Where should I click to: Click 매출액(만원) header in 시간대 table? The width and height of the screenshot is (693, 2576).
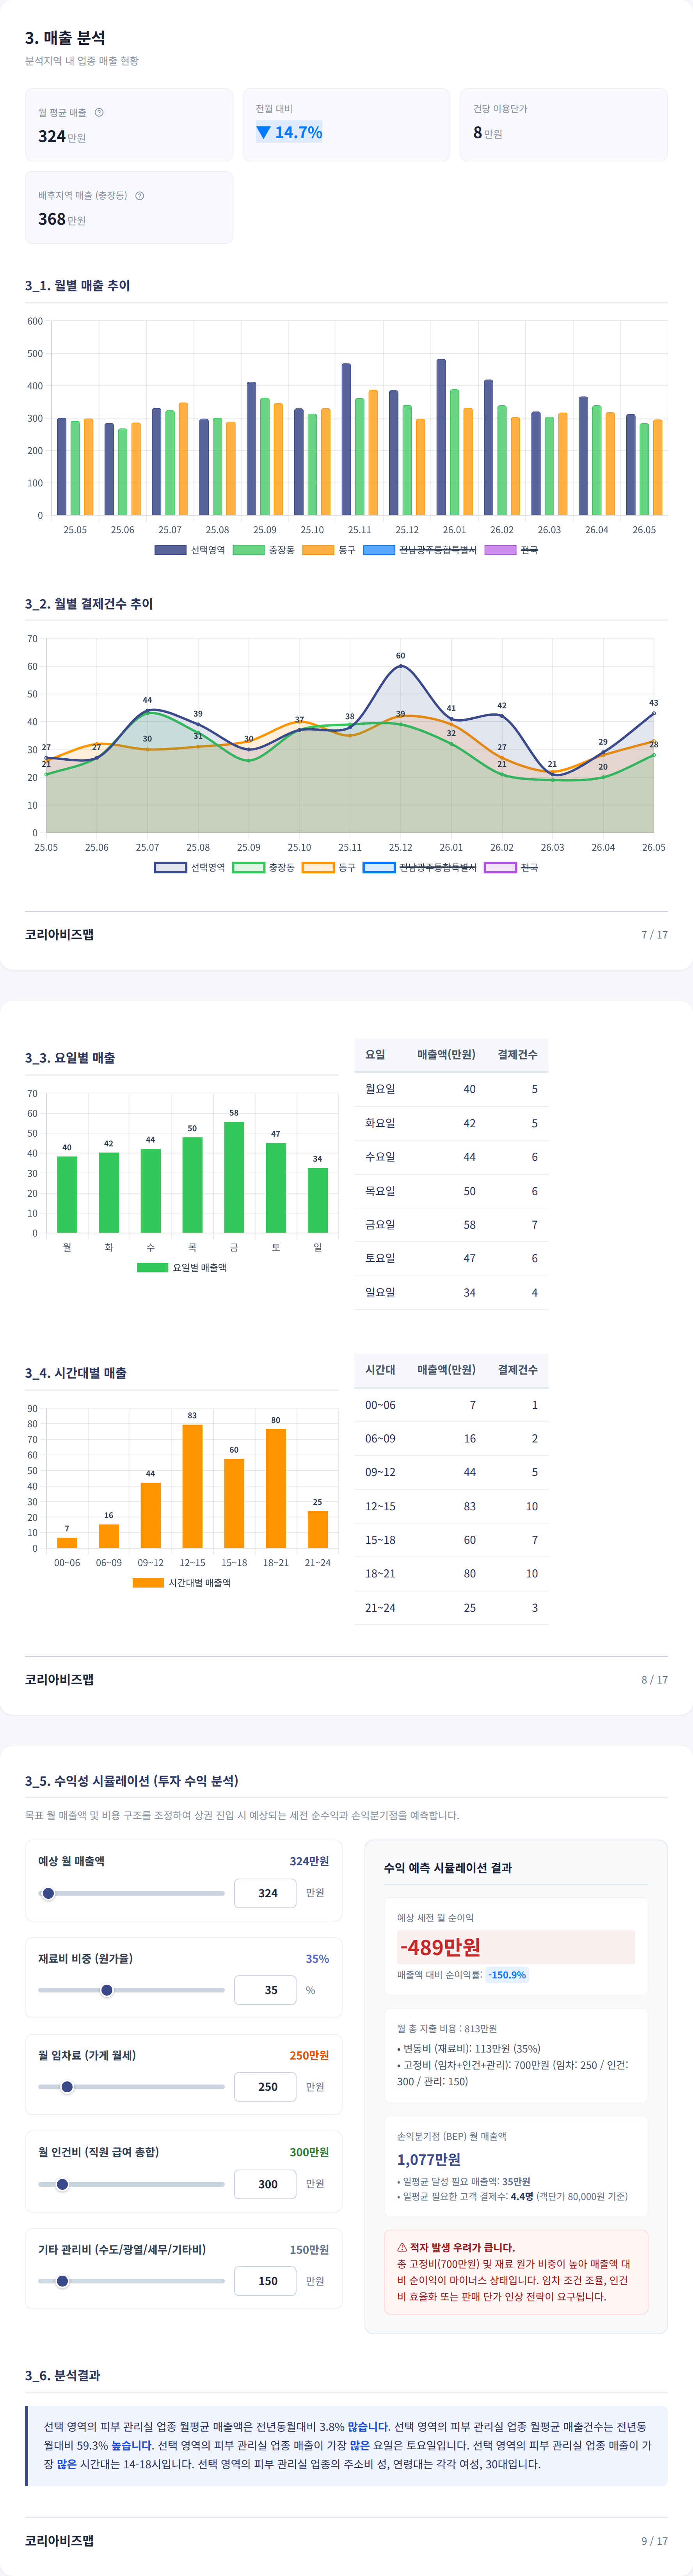pyautogui.click(x=446, y=1370)
